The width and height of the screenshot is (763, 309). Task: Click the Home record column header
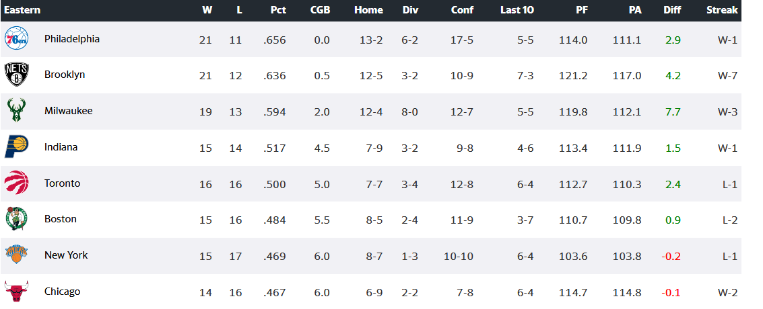coord(368,10)
